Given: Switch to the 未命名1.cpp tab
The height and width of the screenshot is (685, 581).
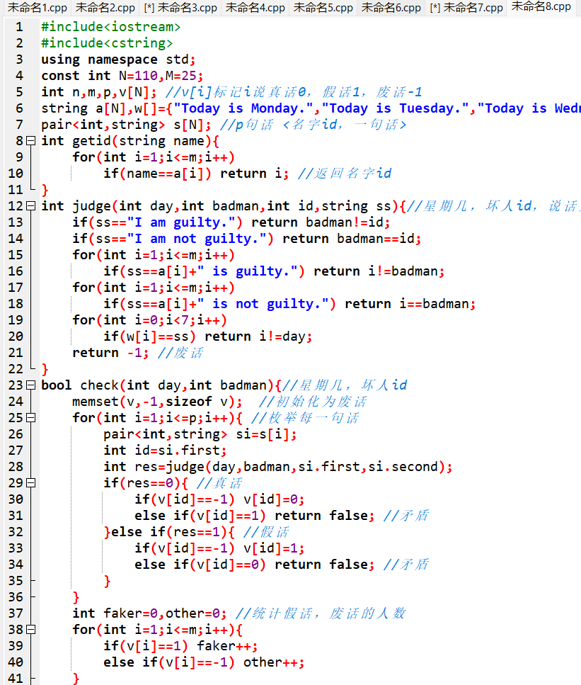Looking at the screenshot, I should (36, 8).
